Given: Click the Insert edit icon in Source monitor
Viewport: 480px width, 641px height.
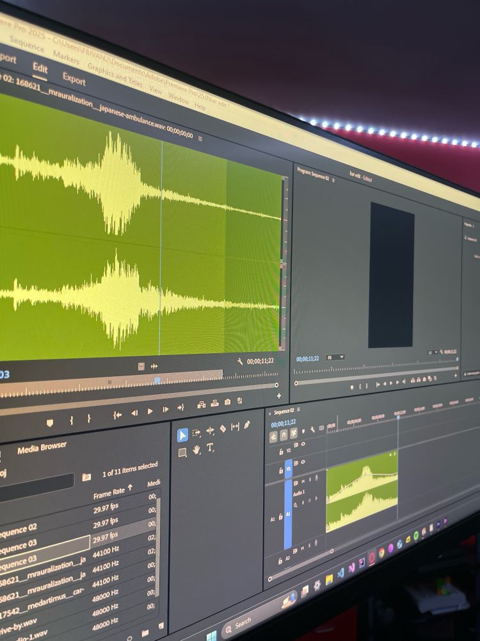Looking at the screenshot, I should tap(201, 404).
